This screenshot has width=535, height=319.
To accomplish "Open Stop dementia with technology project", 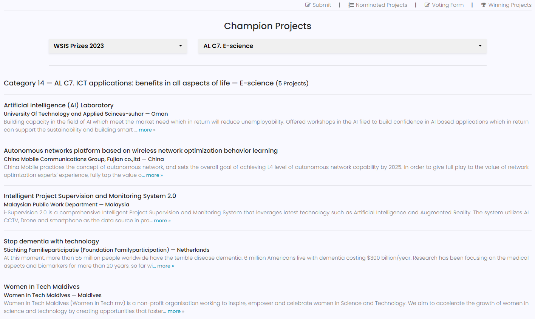I will (51, 241).
